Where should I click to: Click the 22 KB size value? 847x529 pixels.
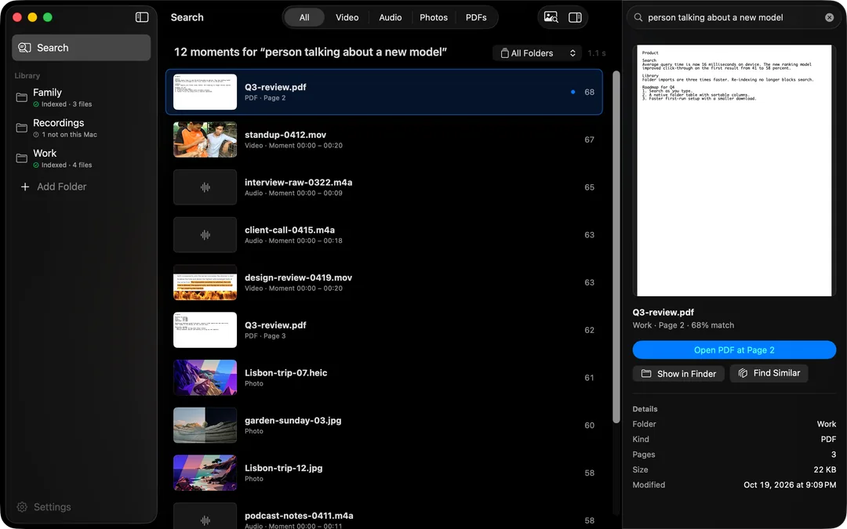tap(825, 469)
